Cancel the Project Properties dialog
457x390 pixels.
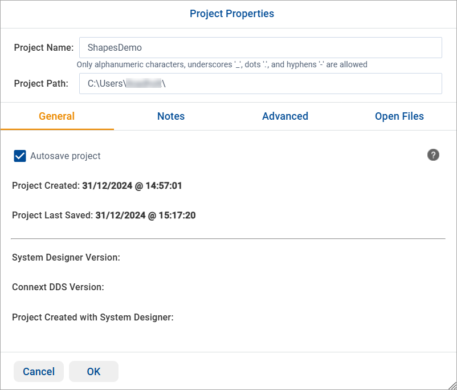(x=38, y=371)
